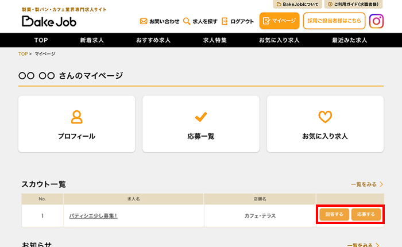Viewport: 402px width, 247px height.
Task: Select the TOP navigation menu item
Action: point(41,40)
